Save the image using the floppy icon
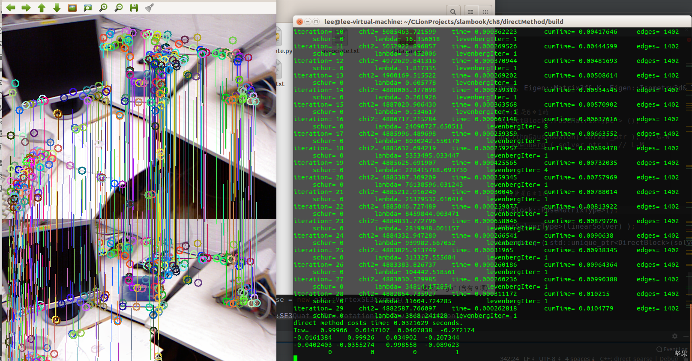The height and width of the screenshot is (361, 692). coord(134,8)
